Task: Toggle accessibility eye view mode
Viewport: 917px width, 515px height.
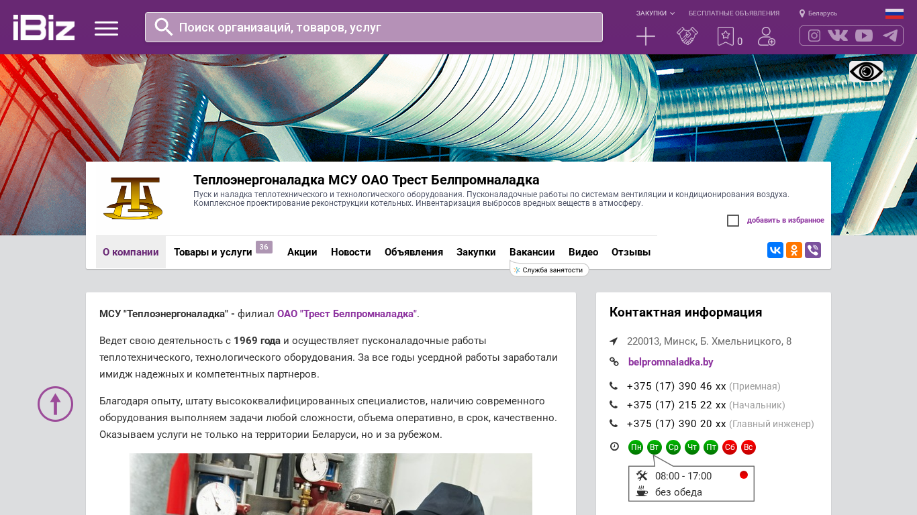Action: [x=866, y=71]
